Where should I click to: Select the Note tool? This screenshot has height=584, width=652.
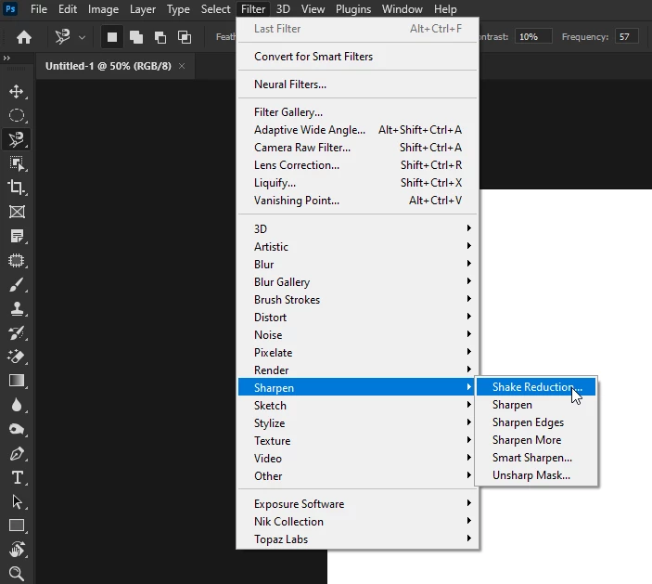point(17,236)
